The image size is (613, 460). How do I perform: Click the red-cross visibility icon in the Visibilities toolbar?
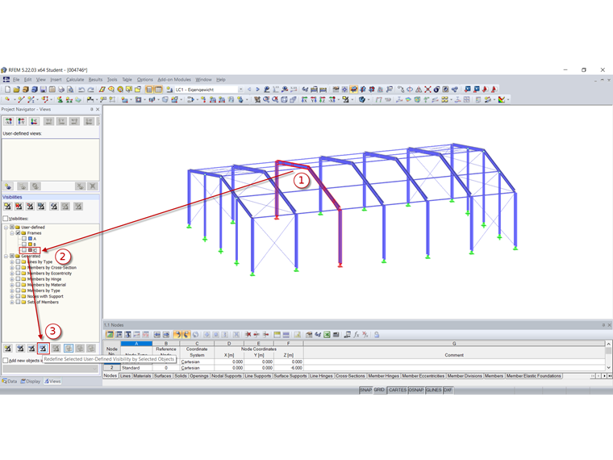(19, 206)
